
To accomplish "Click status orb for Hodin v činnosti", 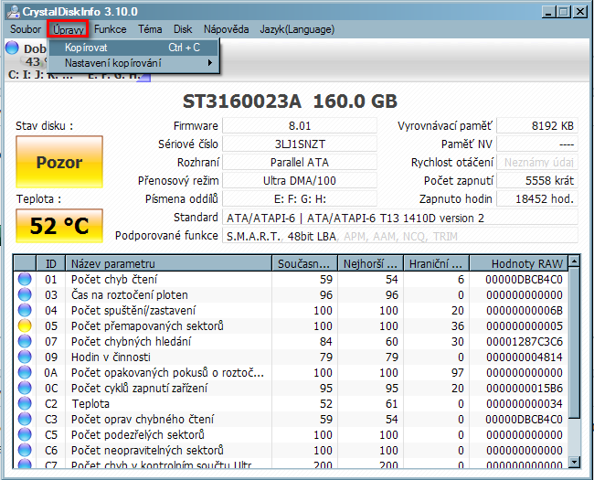I will point(25,357).
